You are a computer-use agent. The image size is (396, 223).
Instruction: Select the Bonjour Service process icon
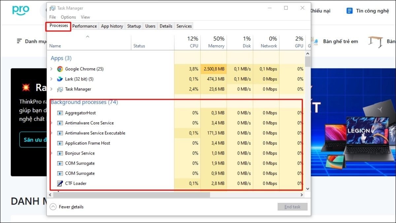pos(61,153)
